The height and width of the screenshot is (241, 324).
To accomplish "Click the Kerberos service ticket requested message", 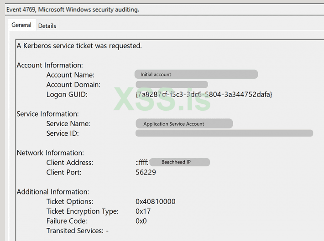I will 79,46.
